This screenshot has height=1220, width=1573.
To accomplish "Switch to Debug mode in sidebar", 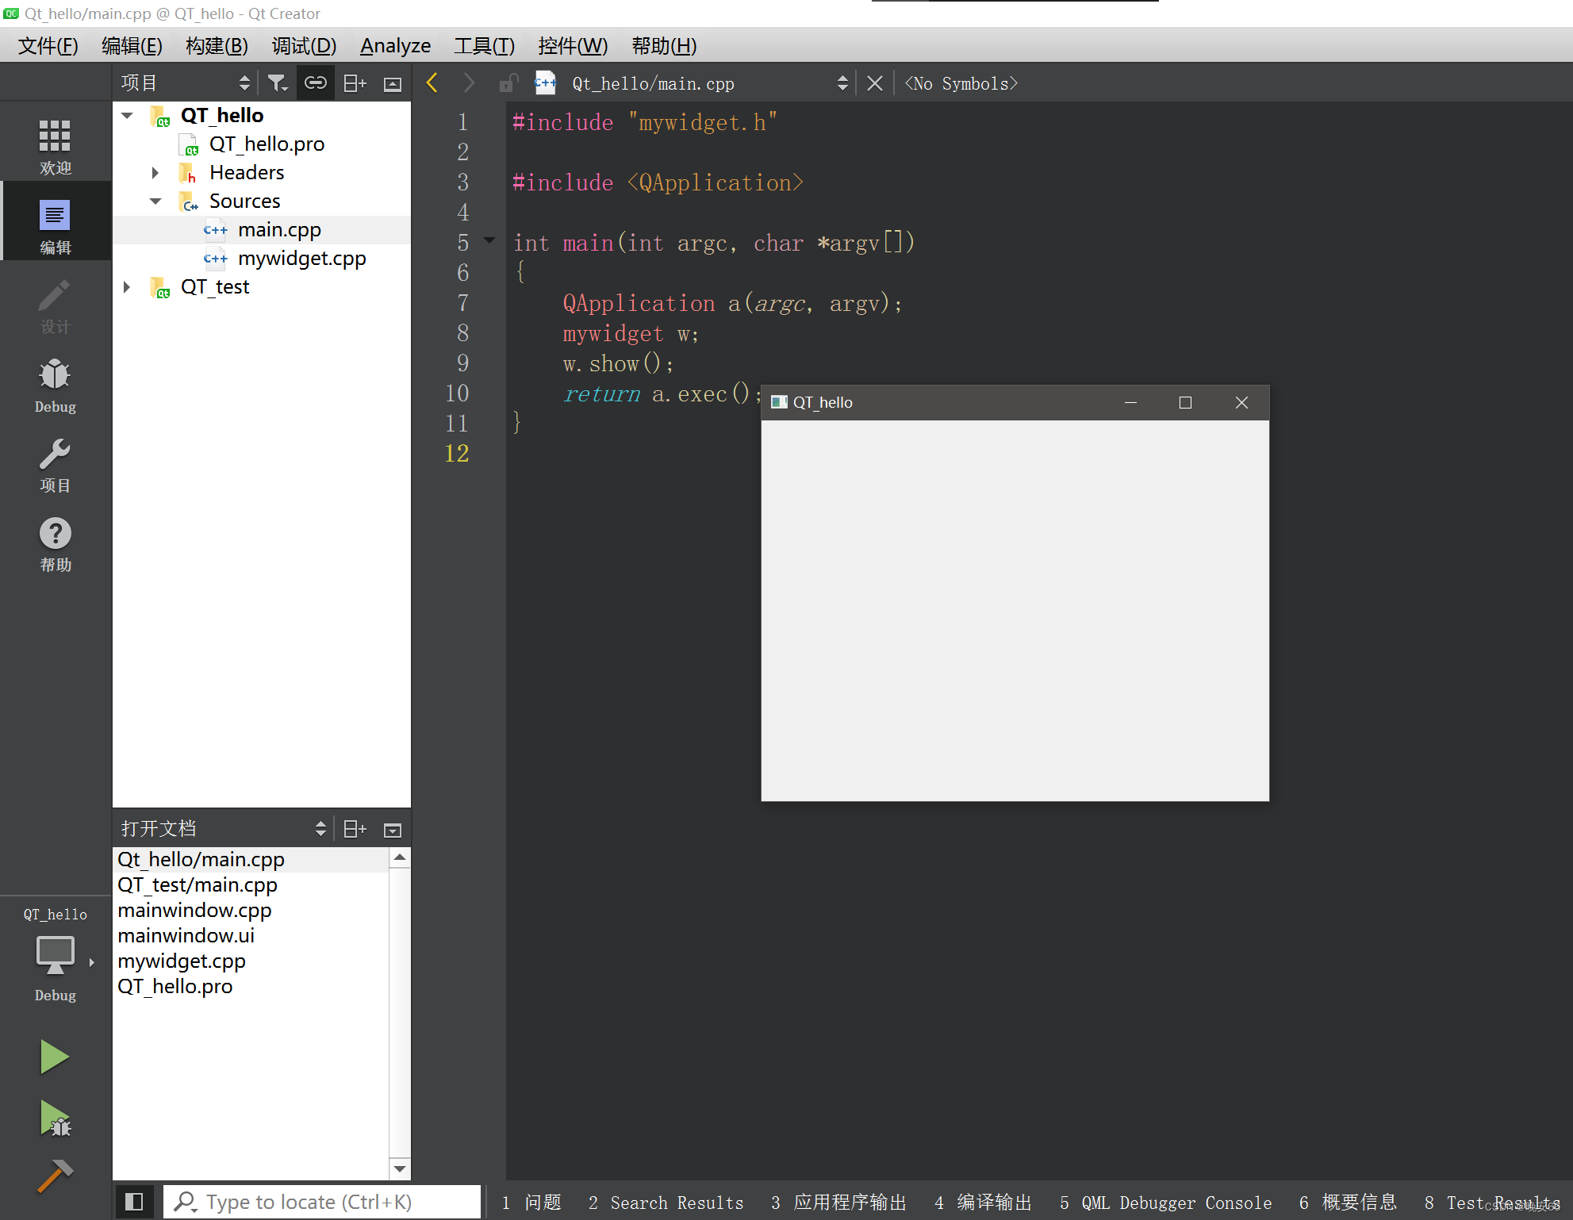I will pos(55,384).
